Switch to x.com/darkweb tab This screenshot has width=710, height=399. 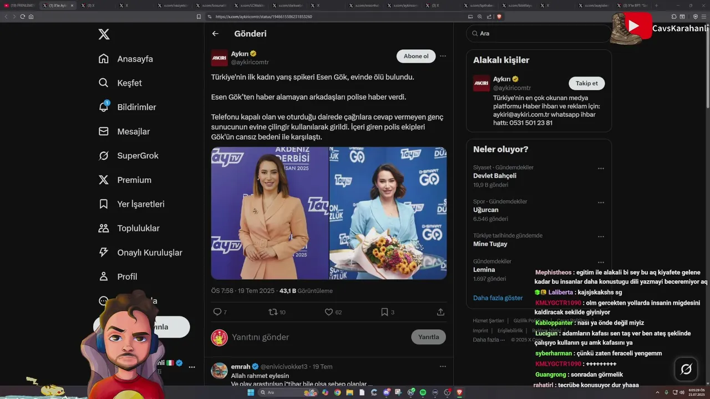pos(287,5)
